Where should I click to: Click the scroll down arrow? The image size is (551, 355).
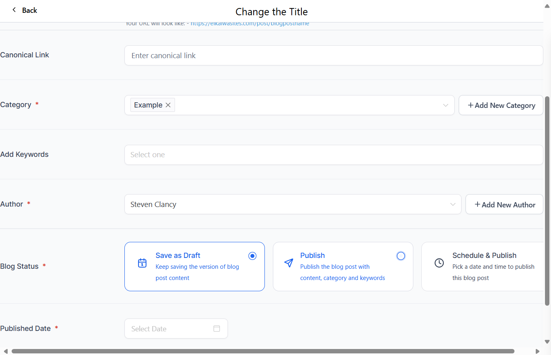(x=547, y=342)
